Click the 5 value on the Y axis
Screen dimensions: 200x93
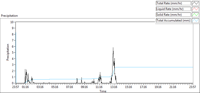[x=13, y=53]
